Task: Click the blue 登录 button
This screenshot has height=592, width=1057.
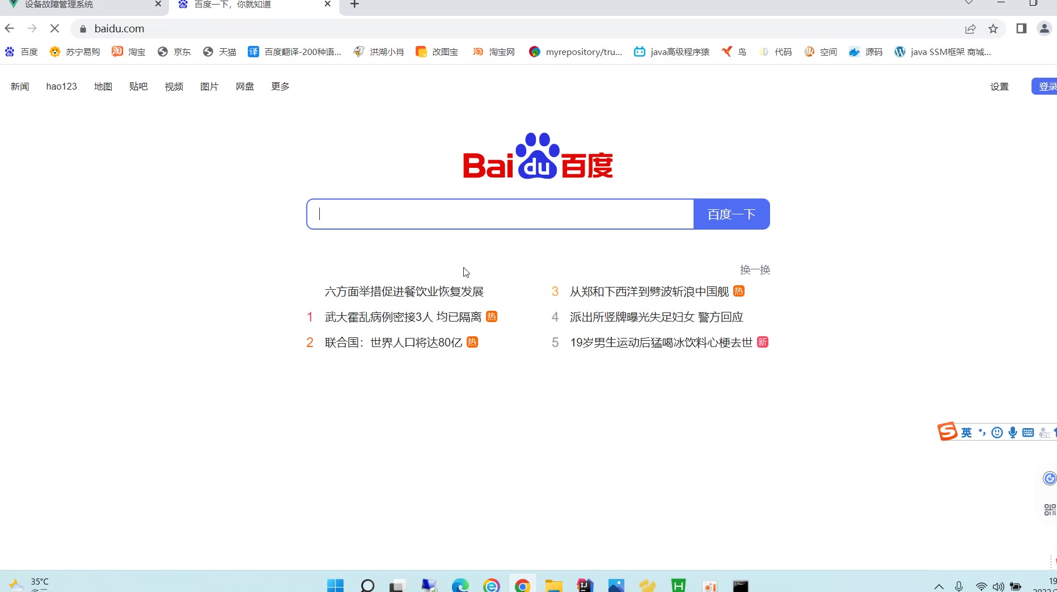Action: (1045, 86)
